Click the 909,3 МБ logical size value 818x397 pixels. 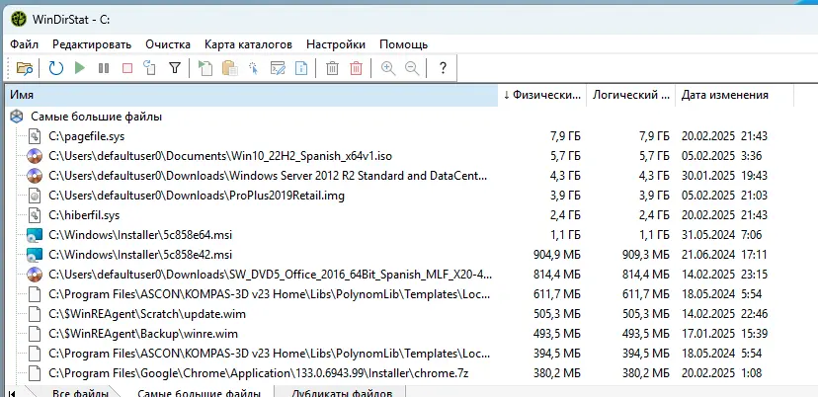coord(646,255)
